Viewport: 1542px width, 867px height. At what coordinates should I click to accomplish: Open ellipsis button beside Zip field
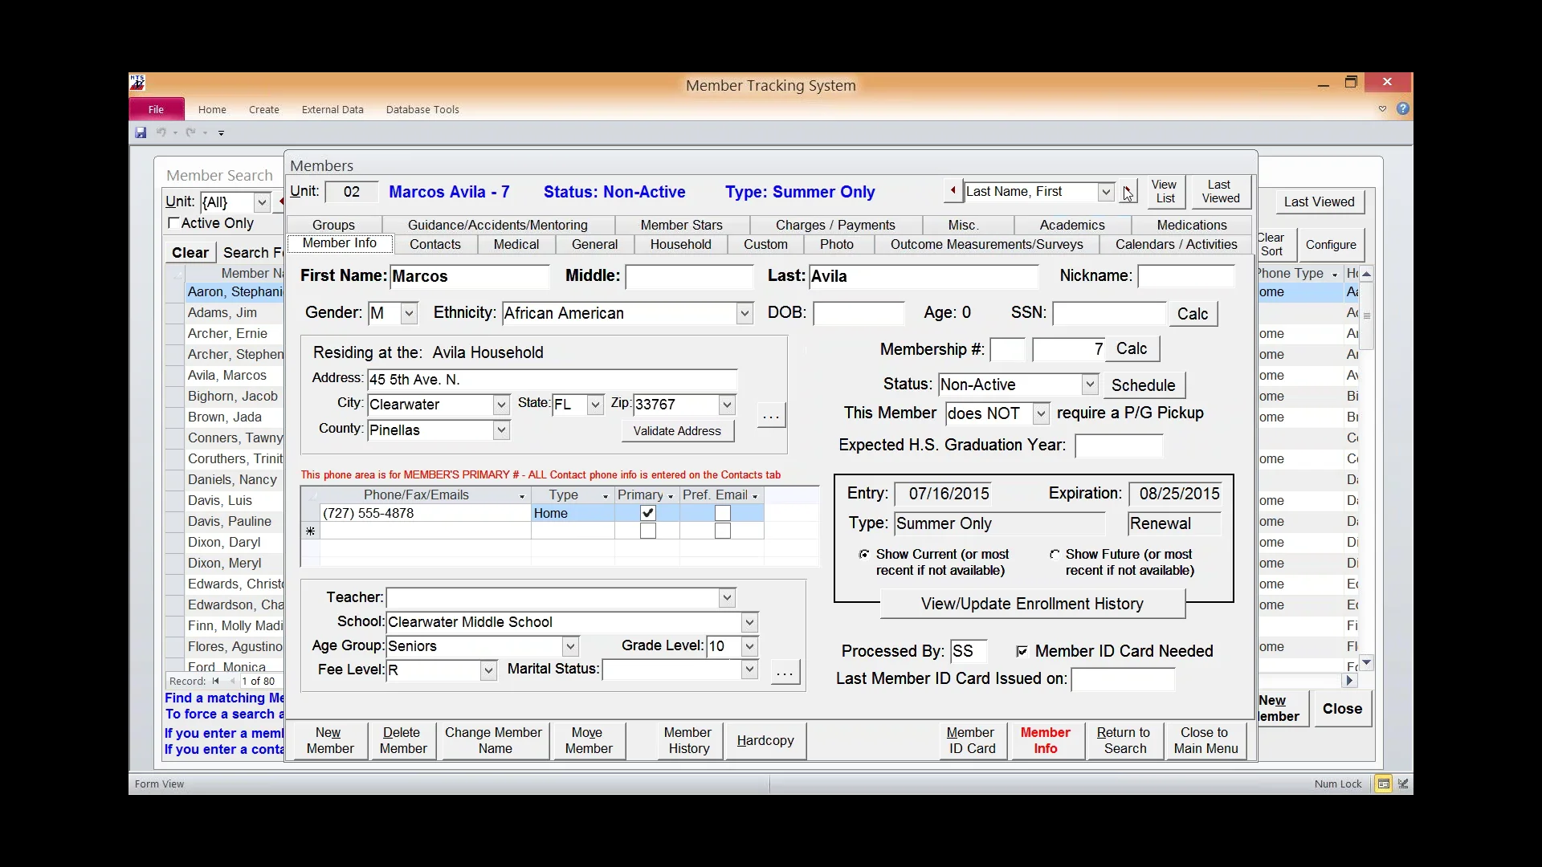point(771,415)
